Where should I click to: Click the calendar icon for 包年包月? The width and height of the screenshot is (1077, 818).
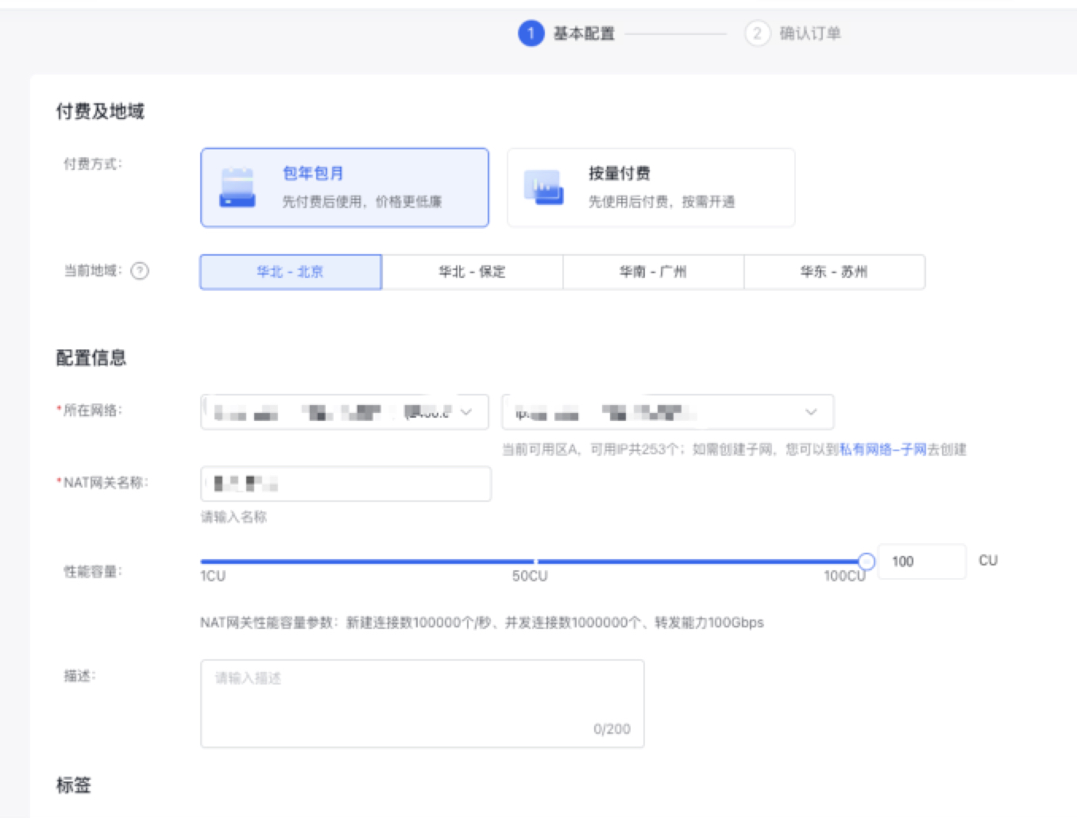coord(237,188)
